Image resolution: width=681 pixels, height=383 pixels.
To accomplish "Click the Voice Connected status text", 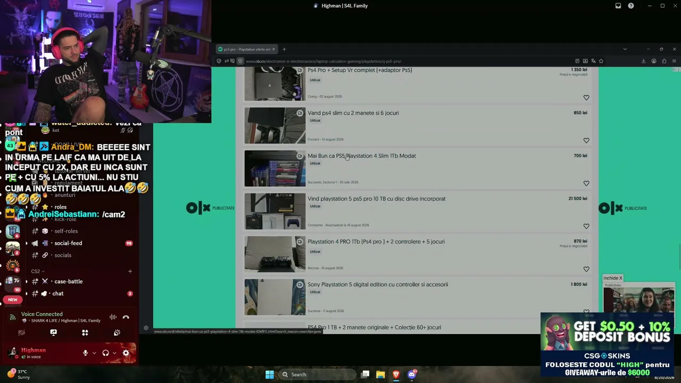I will click(42, 314).
